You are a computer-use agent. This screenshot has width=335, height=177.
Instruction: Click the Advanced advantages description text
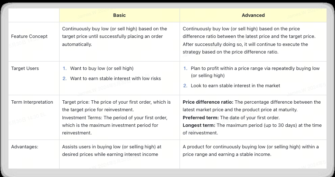coord(251,150)
